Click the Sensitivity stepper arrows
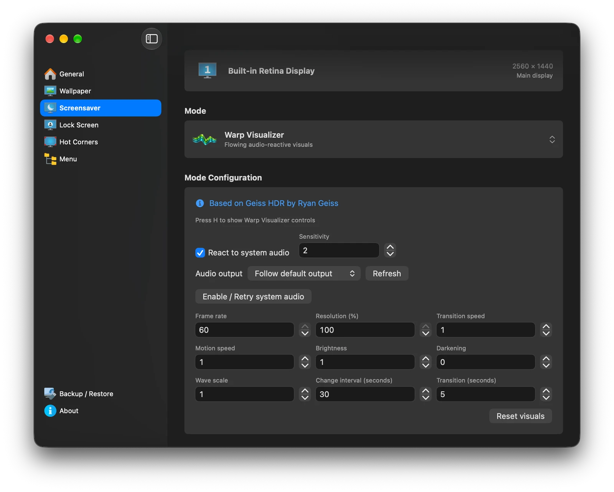The width and height of the screenshot is (614, 492). click(x=390, y=250)
